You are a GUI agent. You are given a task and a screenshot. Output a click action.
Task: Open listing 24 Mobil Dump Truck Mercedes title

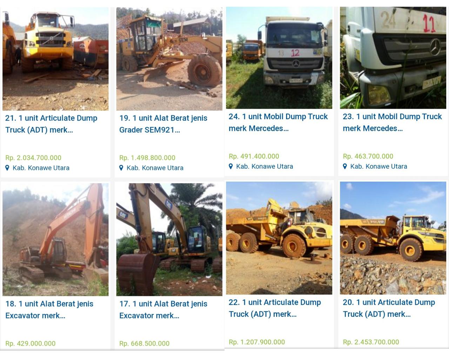(278, 122)
